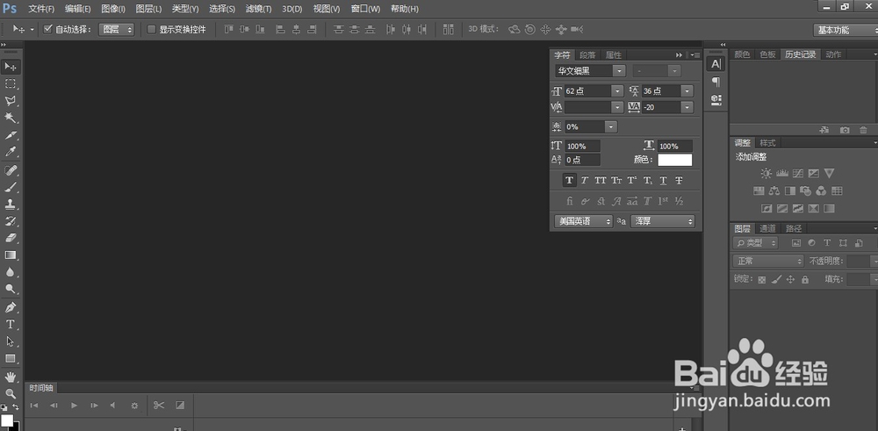
Task: Select the Polygonal Lasso tool
Action: point(10,101)
